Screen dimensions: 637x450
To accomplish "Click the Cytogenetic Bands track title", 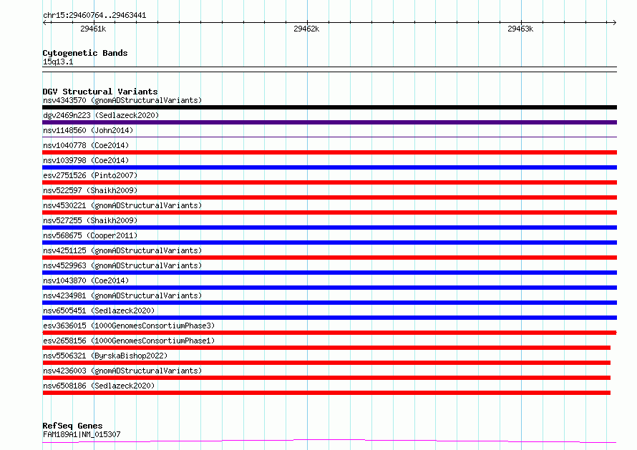I will [x=85, y=53].
